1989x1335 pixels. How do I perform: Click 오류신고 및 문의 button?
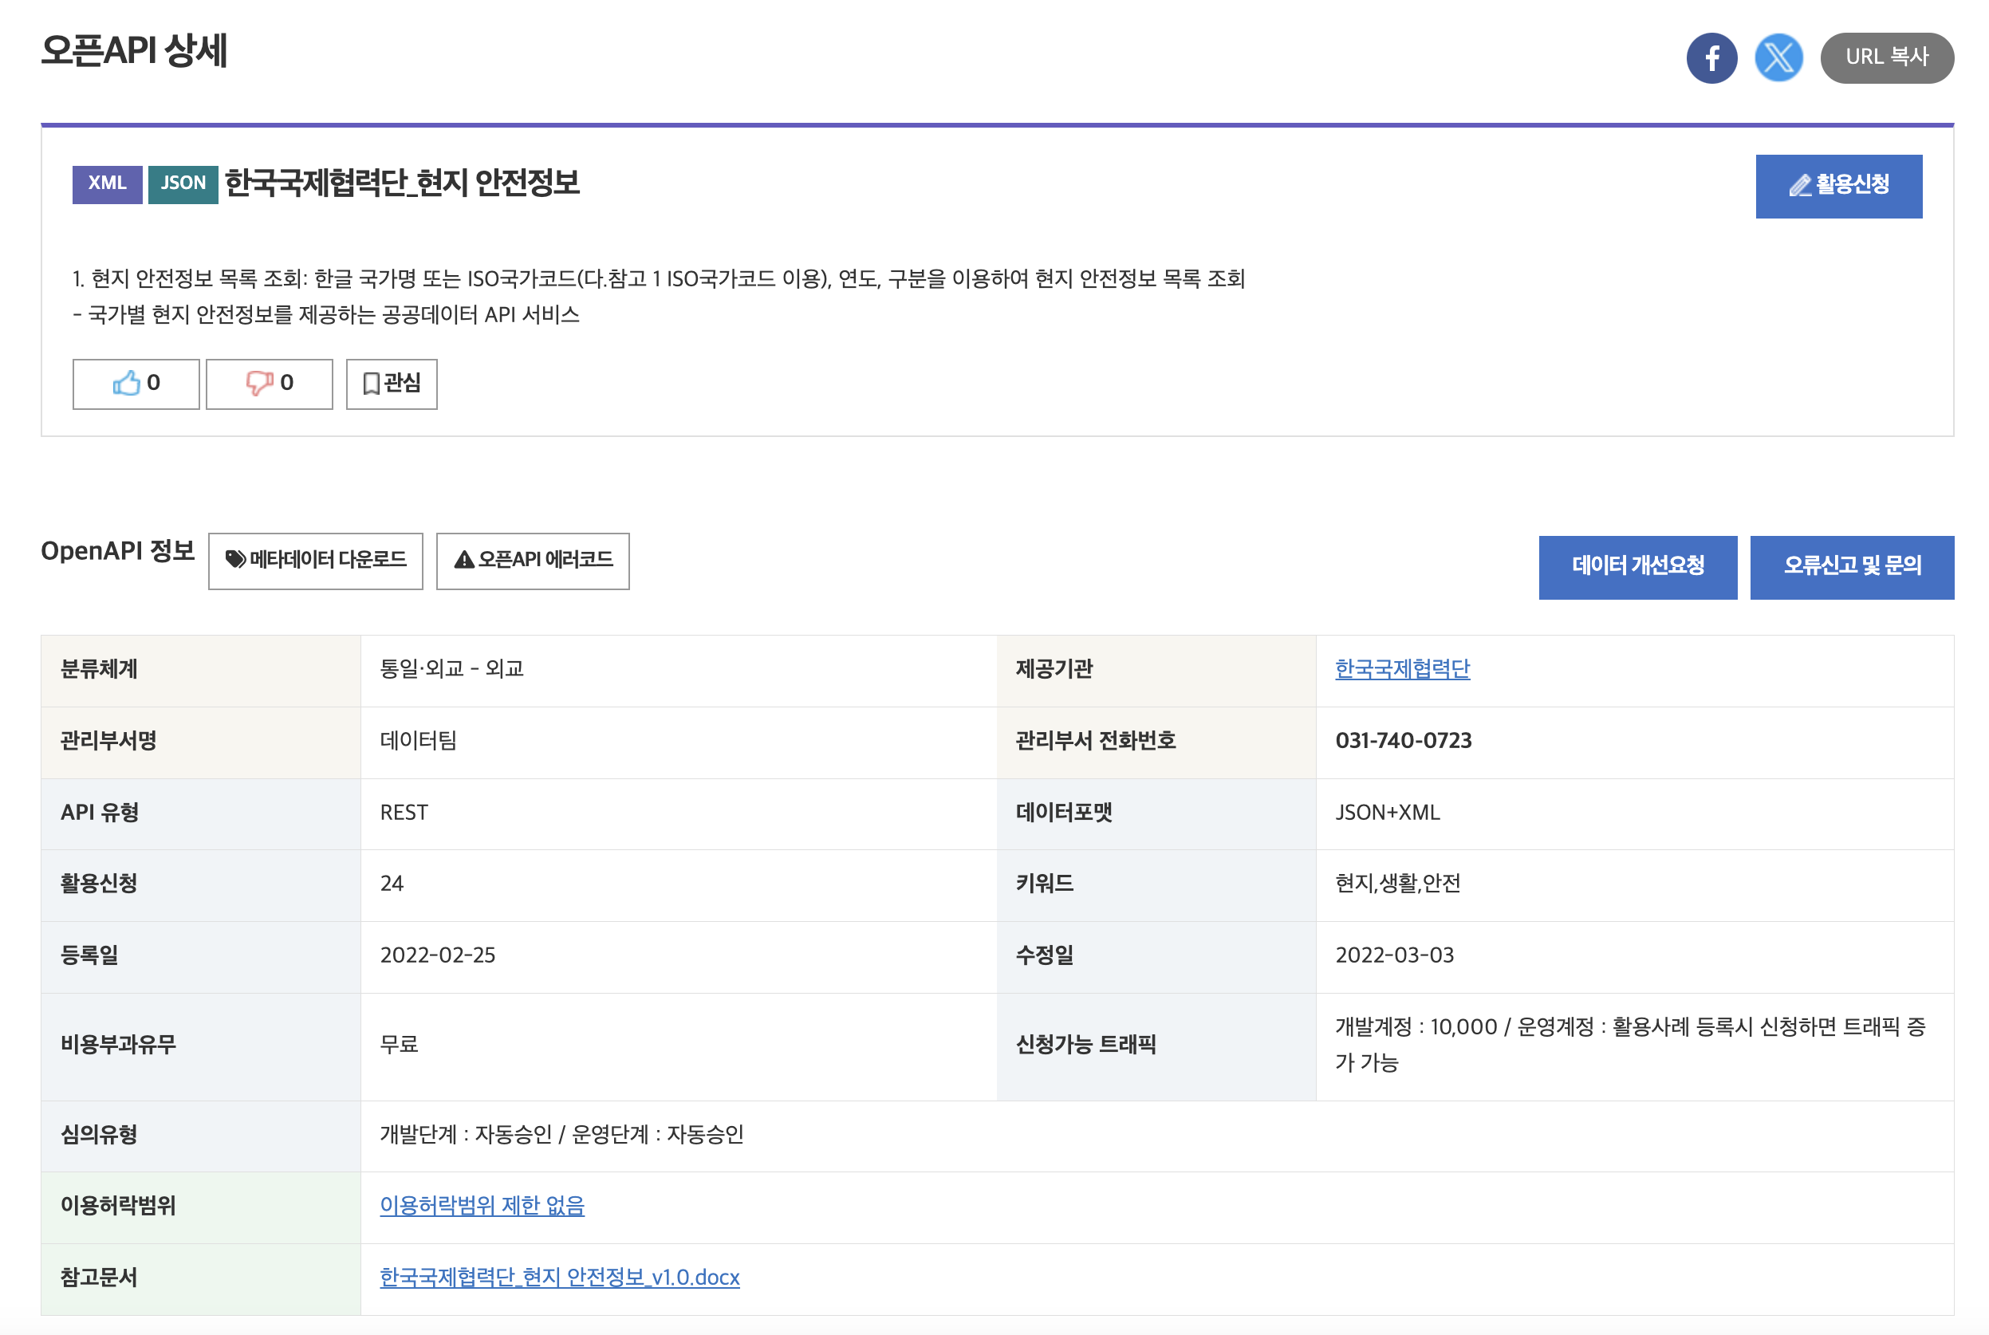coord(1851,566)
